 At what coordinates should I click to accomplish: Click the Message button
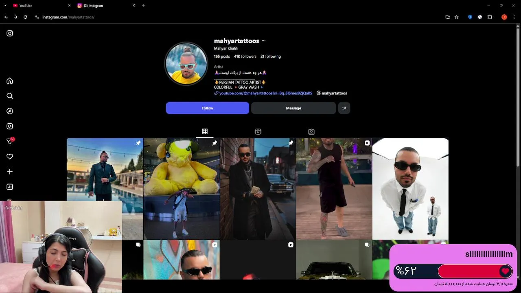pyautogui.click(x=293, y=108)
